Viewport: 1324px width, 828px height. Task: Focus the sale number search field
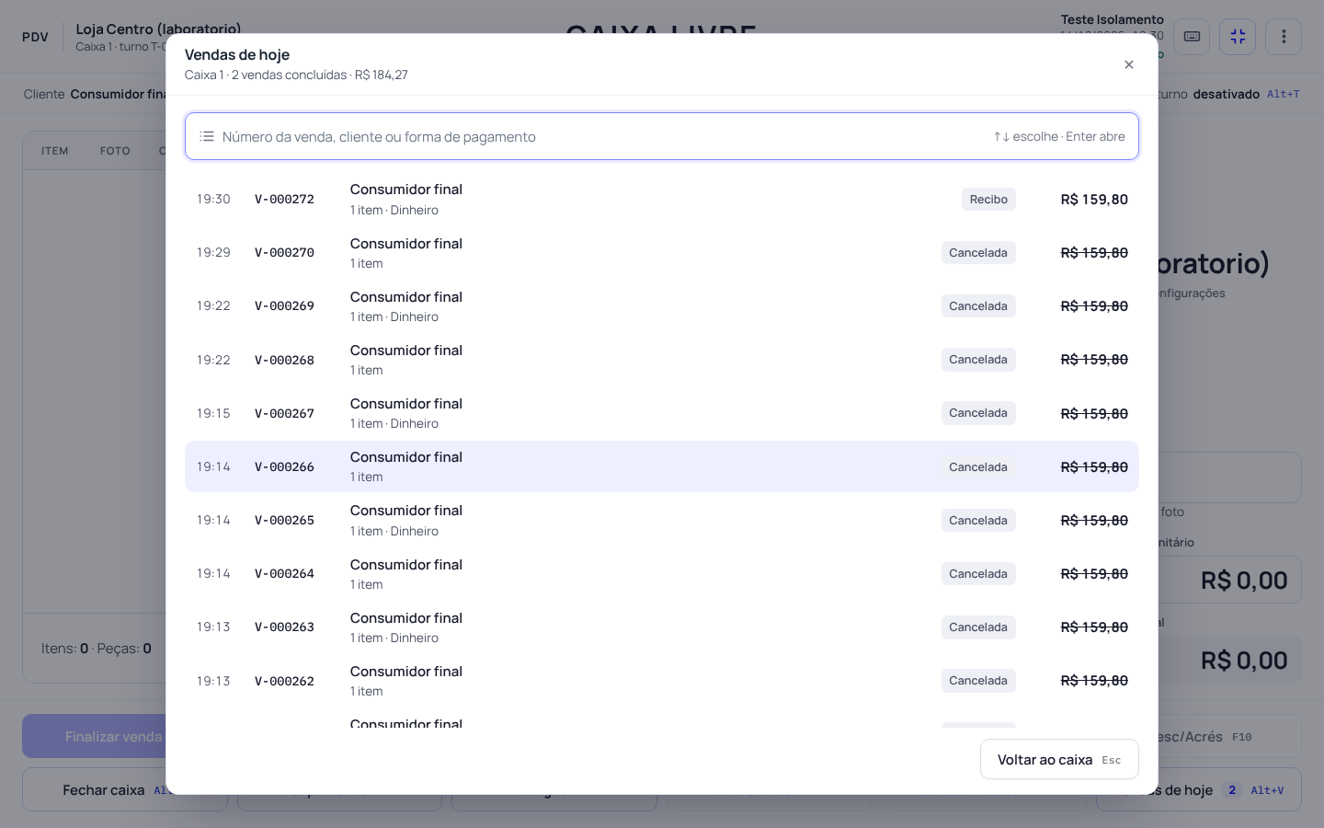pyautogui.click(x=662, y=136)
